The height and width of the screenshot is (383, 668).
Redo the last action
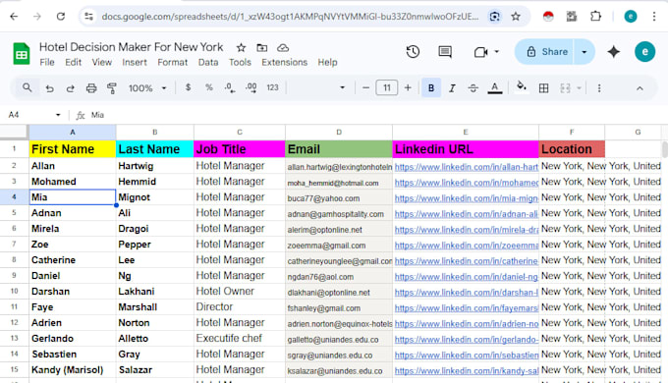click(x=71, y=88)
